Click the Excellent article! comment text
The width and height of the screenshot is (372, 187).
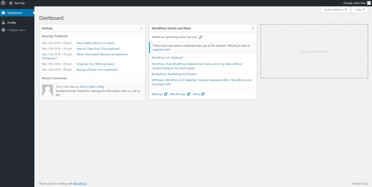click(x=98, y=93)
